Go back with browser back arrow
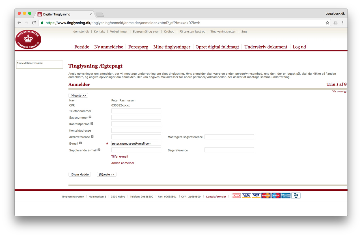Image resolution: width=362 pixels, height=237 pixels. point(19,23)
